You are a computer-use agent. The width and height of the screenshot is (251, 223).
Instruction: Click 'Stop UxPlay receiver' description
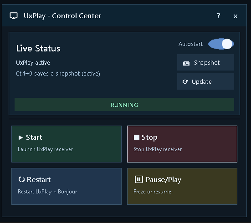coord(158,149)
